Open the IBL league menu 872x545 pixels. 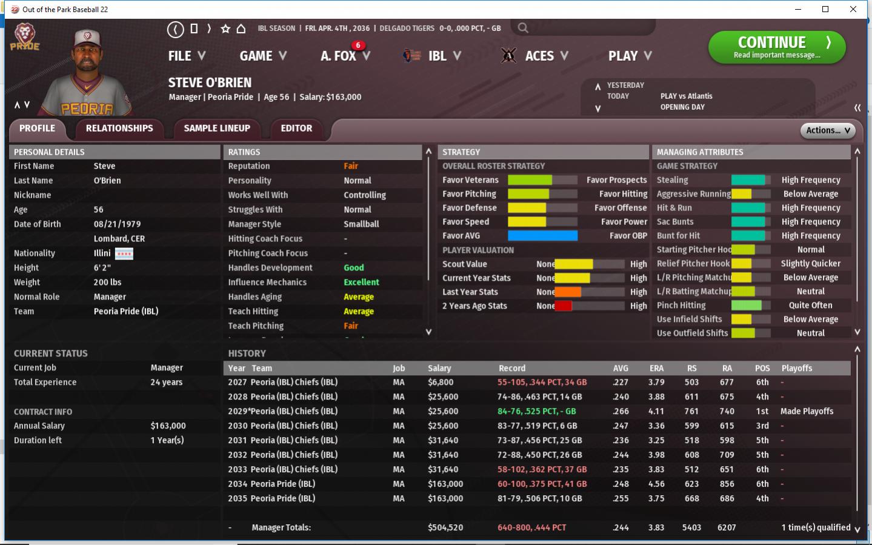click(444, 56)
